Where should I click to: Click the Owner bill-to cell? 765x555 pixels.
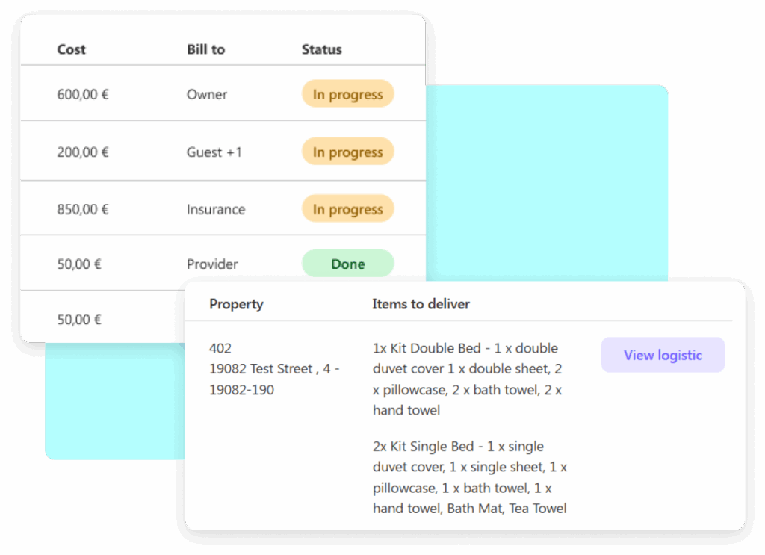[x=207, y=95]
